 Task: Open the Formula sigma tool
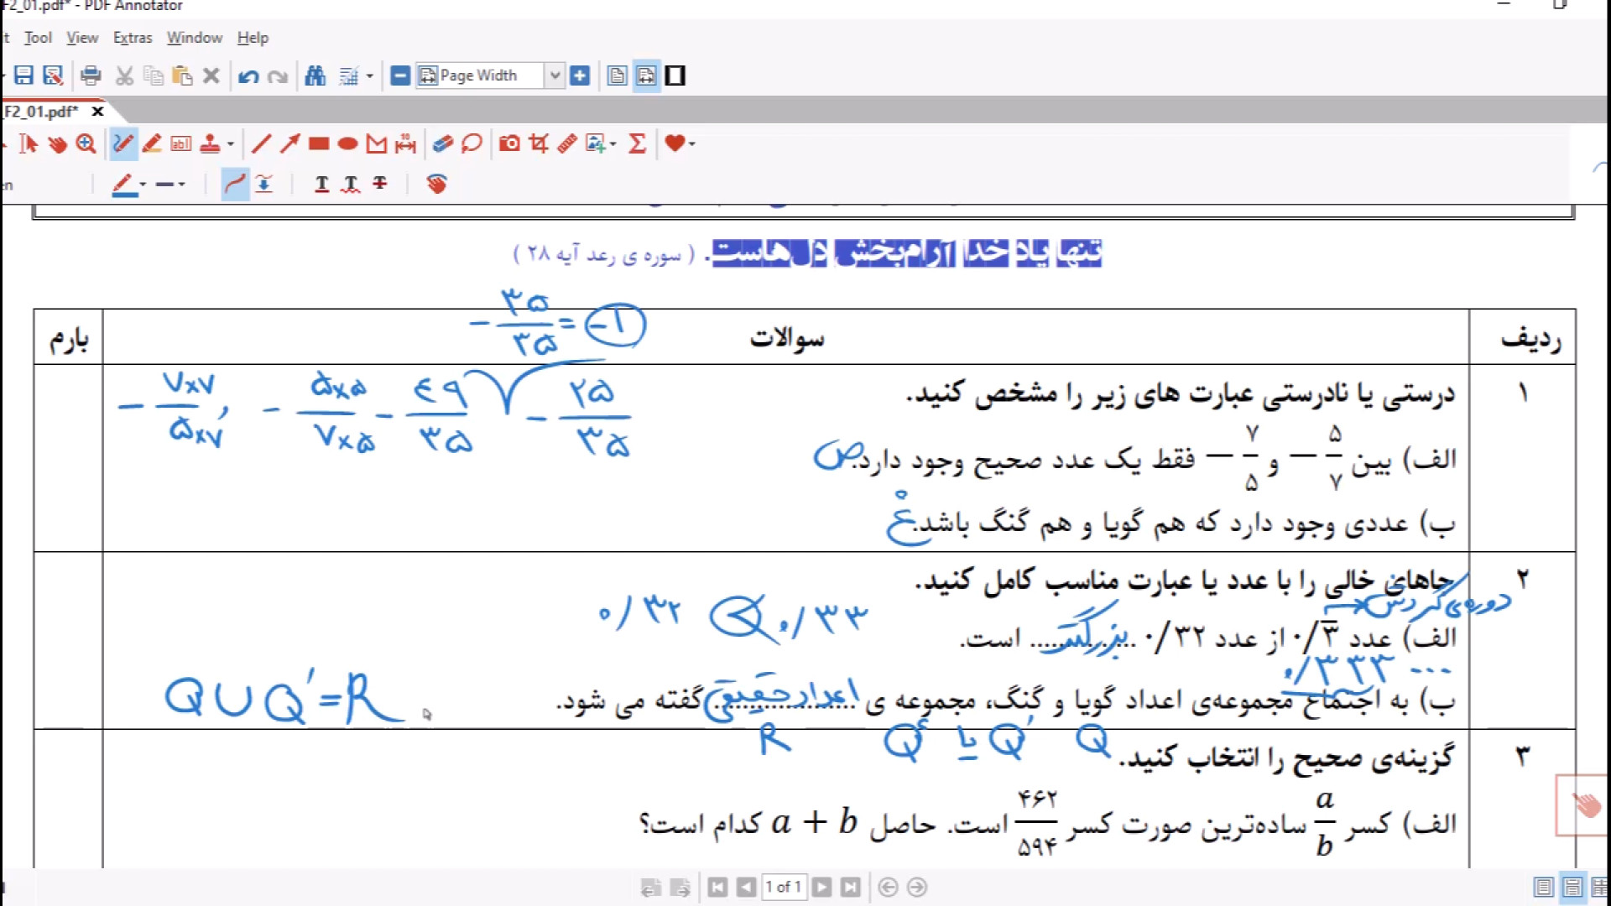(x=638, y=144)
